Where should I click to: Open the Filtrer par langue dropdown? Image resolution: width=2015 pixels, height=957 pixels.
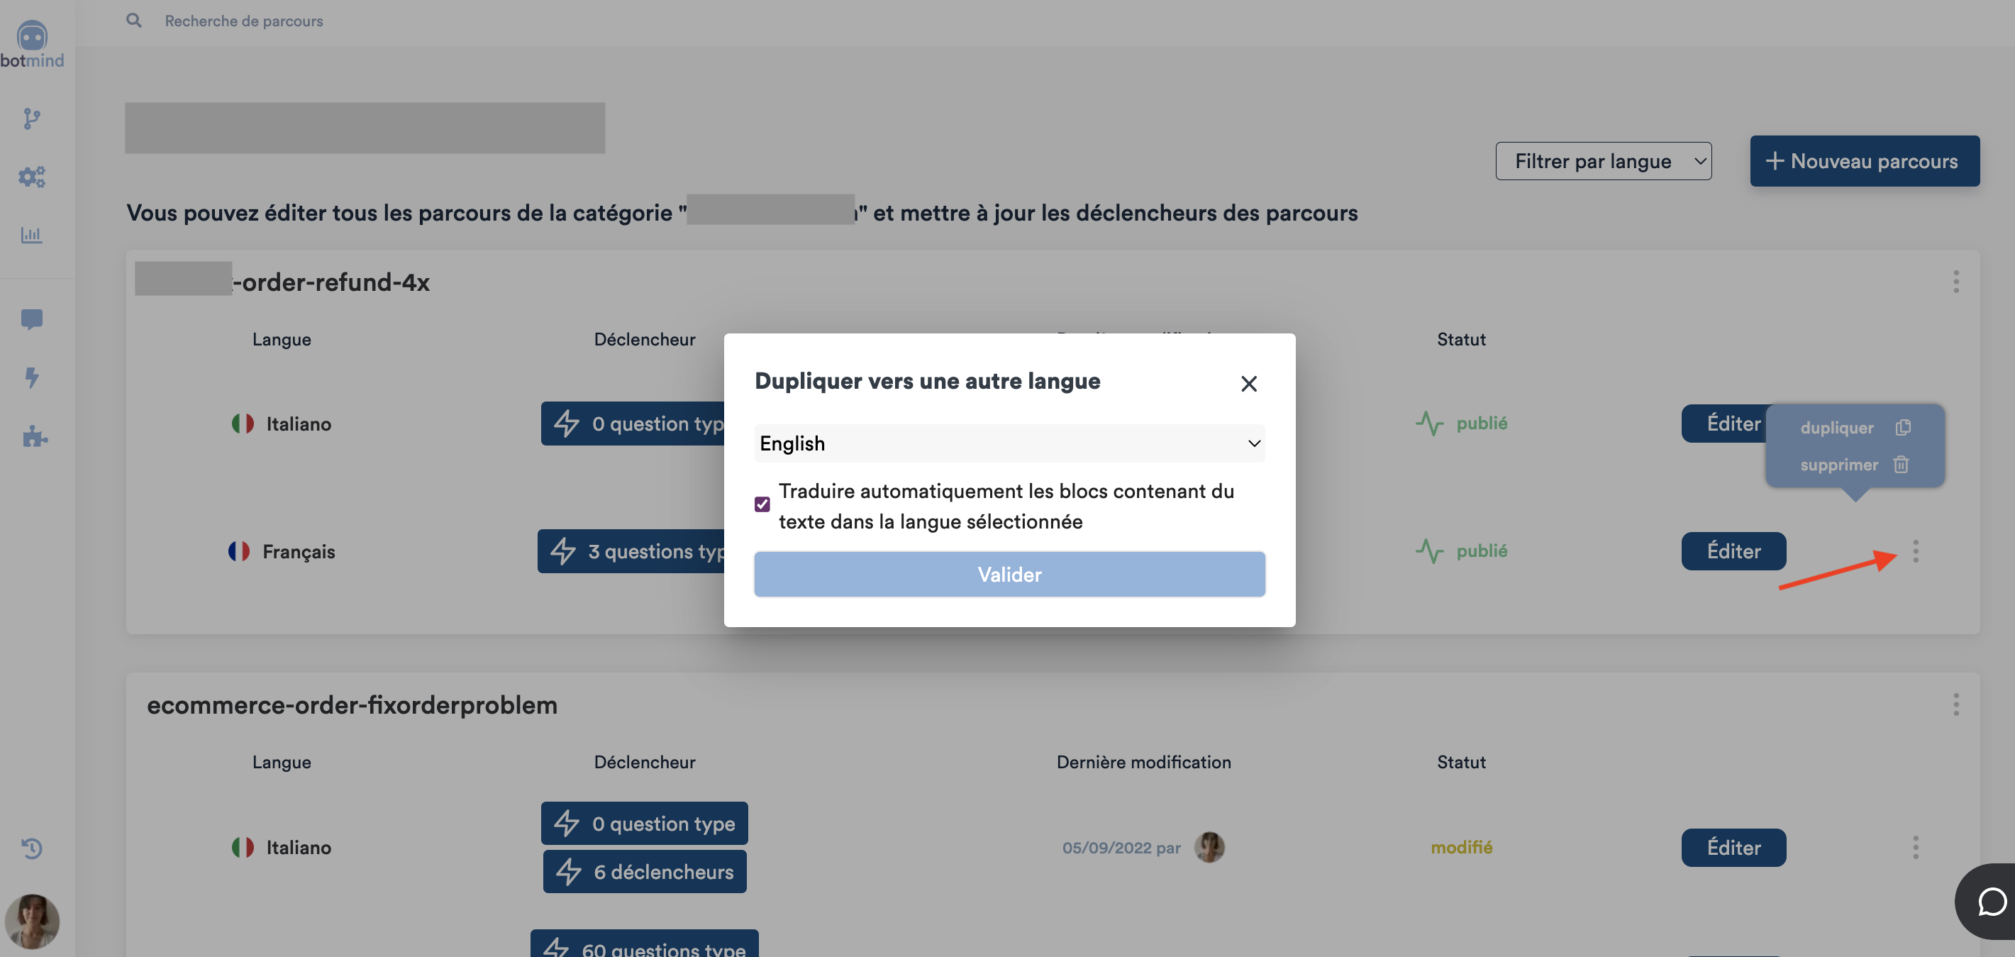(1603, 161)
